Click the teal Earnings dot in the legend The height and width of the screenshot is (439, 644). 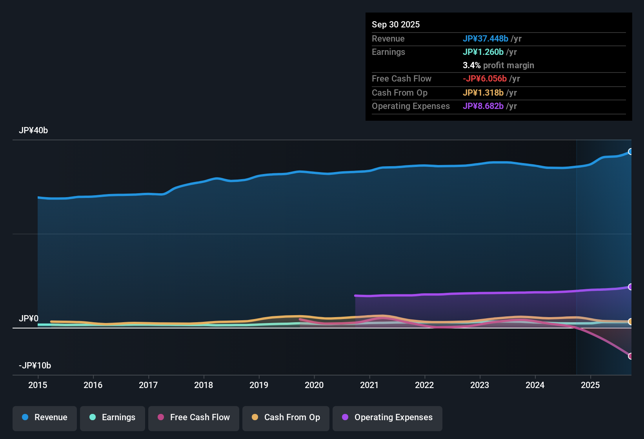click(93, 417)
